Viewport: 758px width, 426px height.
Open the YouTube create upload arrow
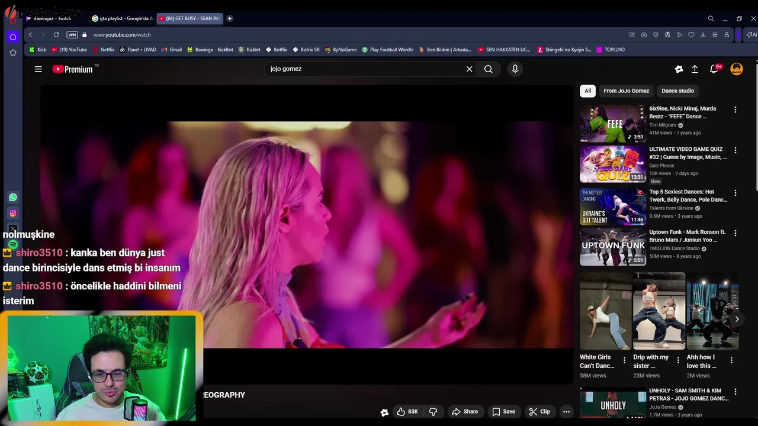pos(695,69)
